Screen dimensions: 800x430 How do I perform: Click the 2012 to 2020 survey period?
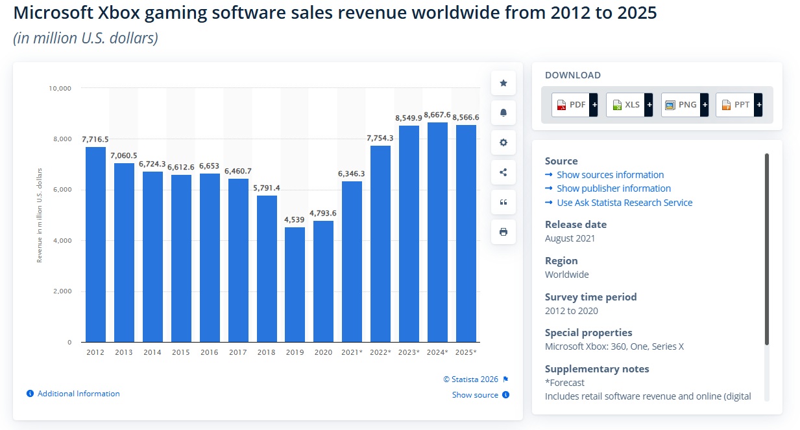pyautogui.click(x=572, y=311)
